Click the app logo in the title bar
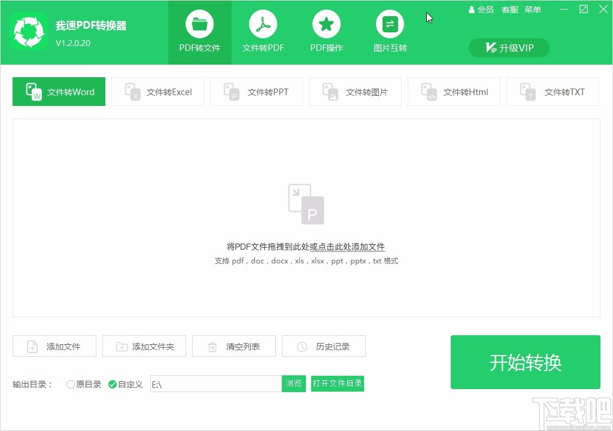Image resolution: width=613 pixels, height=431 pixels. click(29, 31)
